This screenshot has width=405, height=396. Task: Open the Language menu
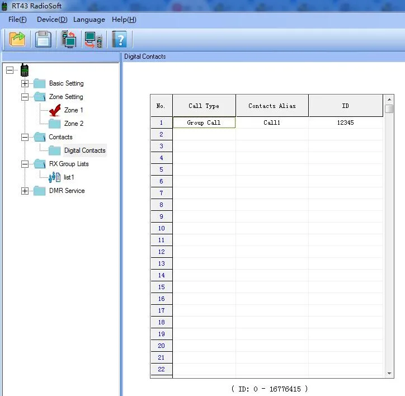pos(89,20)
